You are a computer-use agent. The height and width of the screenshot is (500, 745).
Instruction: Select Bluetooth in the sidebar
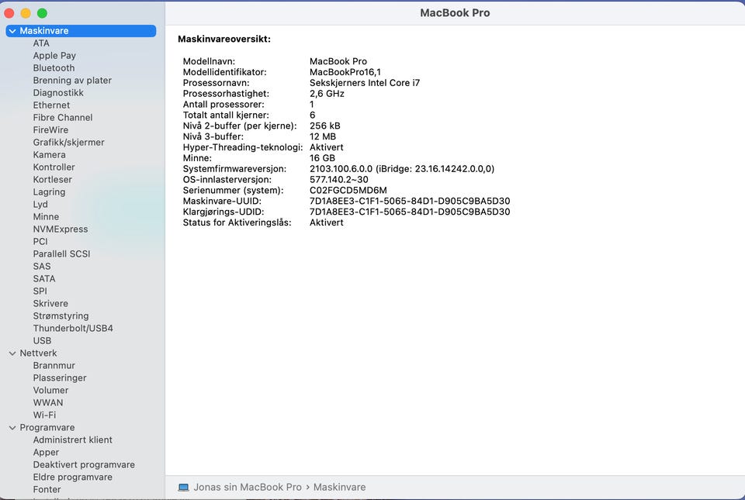pos(54,68)
